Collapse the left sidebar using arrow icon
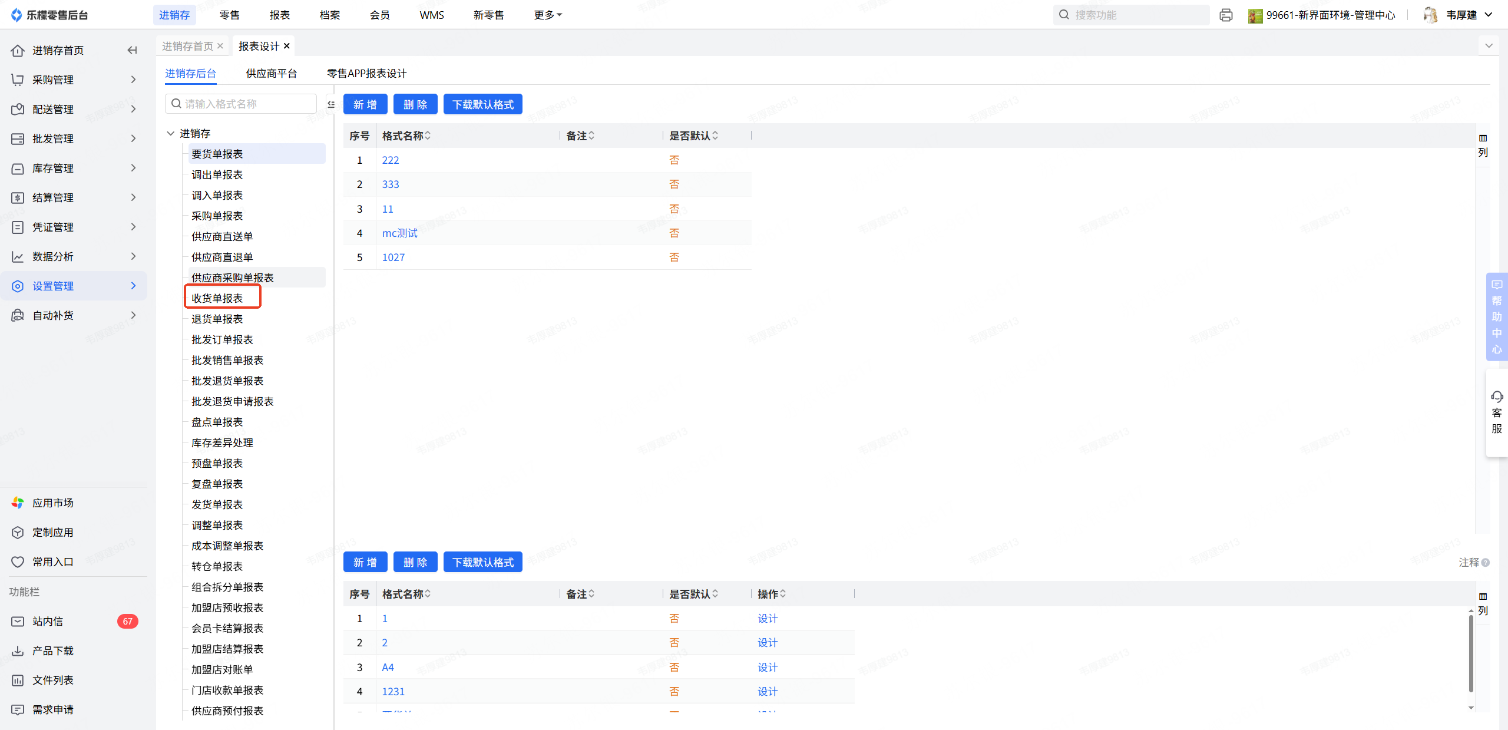The image size is (1508, 730). tap(132, 50)
